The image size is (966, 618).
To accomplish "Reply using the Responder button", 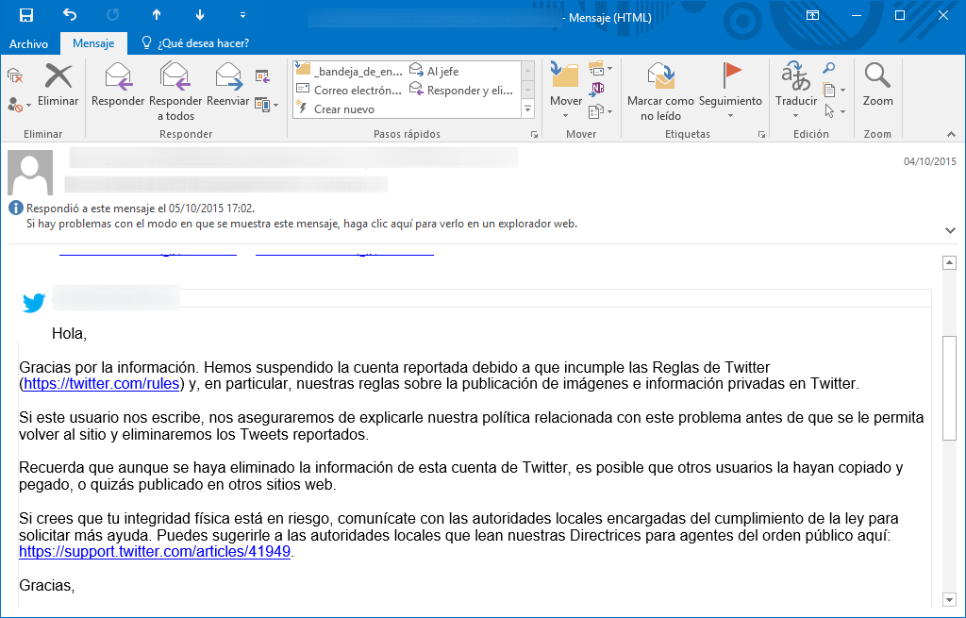I will pyautogui.click(x=118, y=86).
